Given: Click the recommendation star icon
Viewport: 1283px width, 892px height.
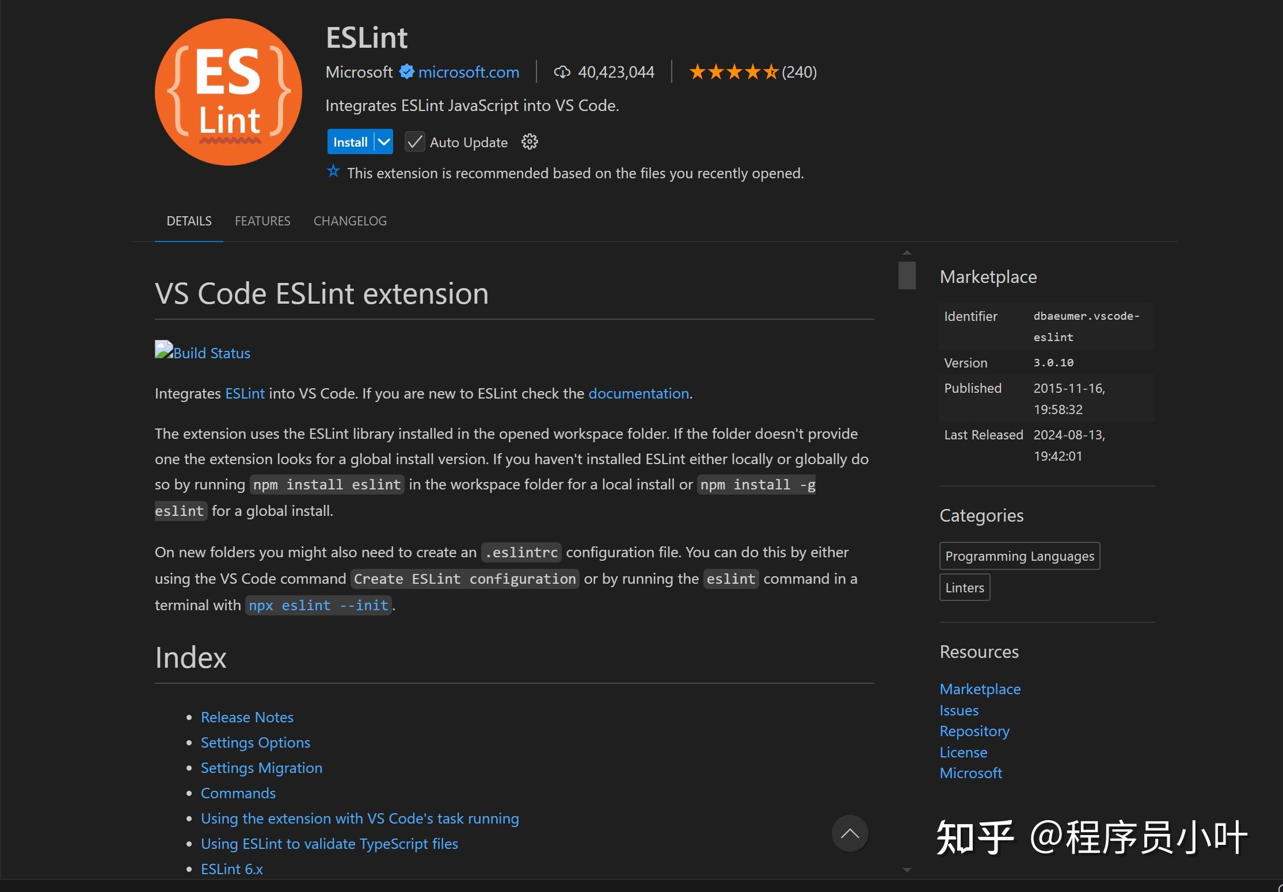Looking at the screenshot, I should pyautogui.click(x=333, y=171).
